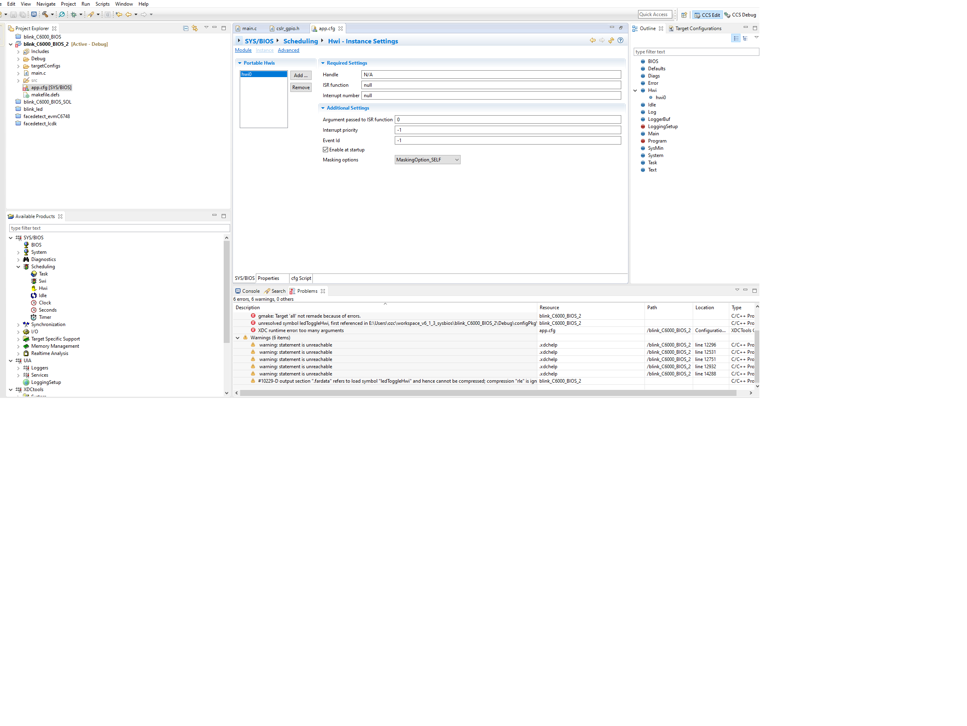Image resolution: width=967 pixels, height=726 pixels.
Task: Click Collapse All in Project Explorer
Action: (186, 29)
